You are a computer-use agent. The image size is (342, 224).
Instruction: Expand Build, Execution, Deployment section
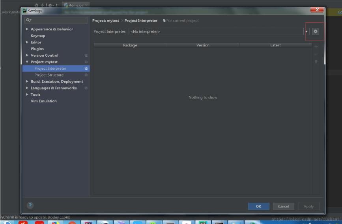tap(27, 81)
